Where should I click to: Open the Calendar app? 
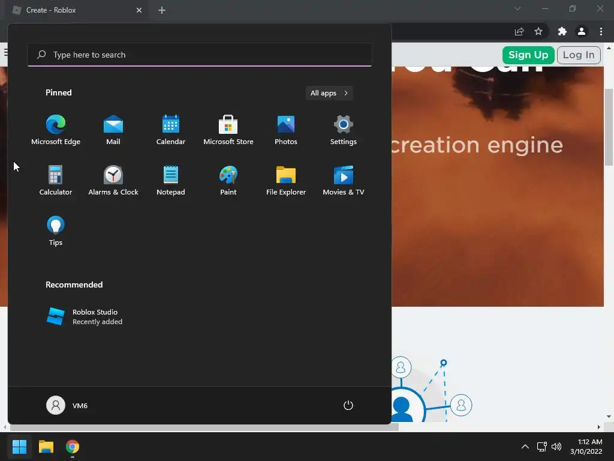point(171,130)
